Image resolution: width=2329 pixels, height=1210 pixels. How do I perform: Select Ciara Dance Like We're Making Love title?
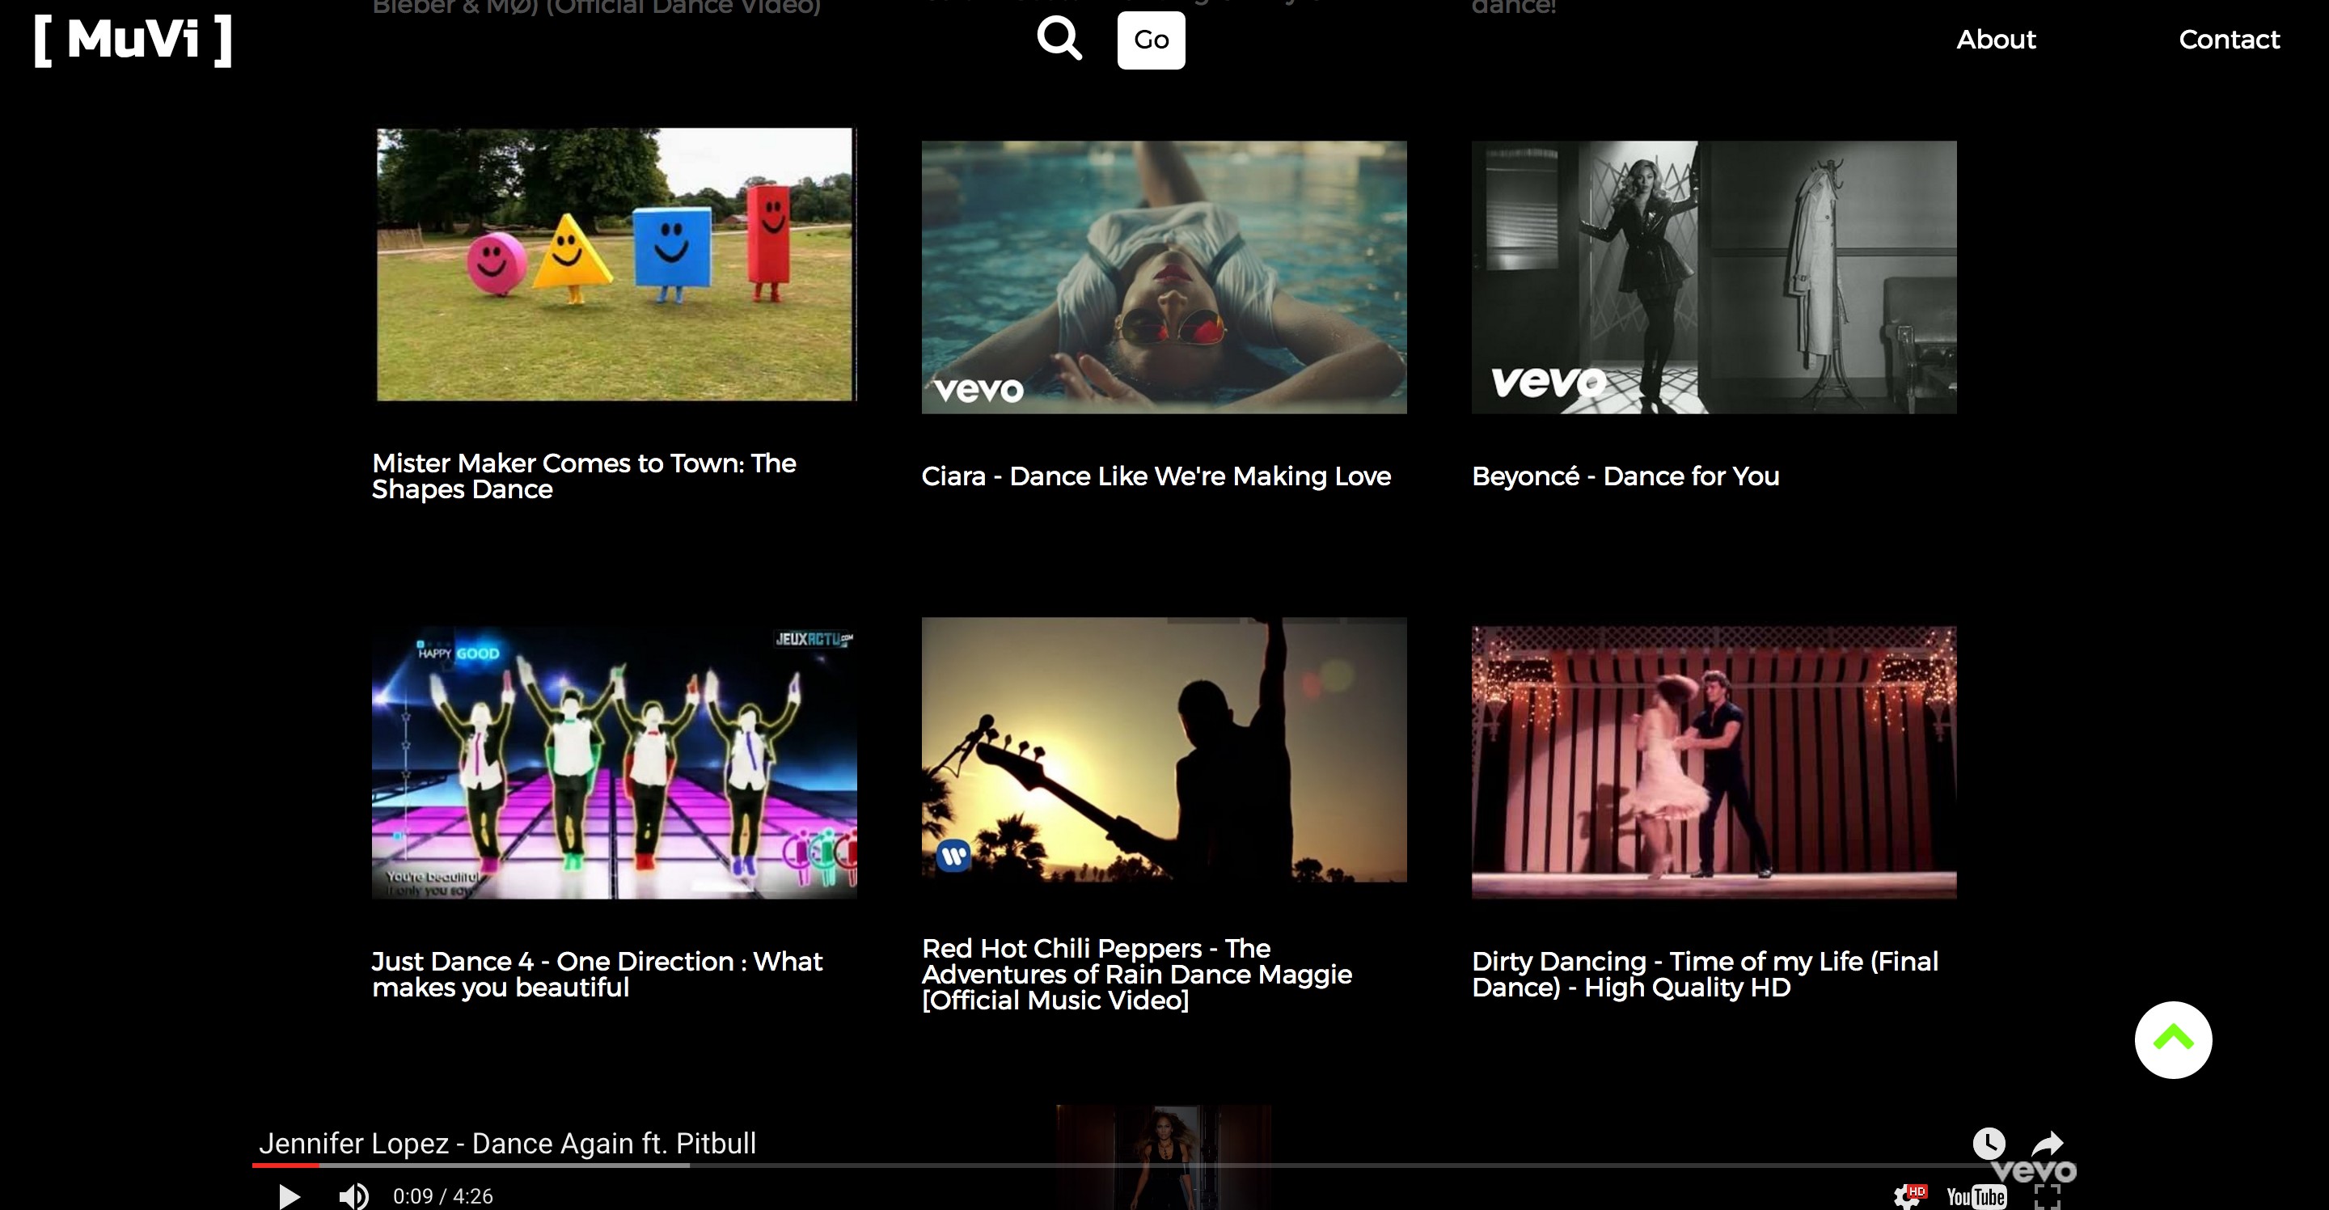point(1156,476)
